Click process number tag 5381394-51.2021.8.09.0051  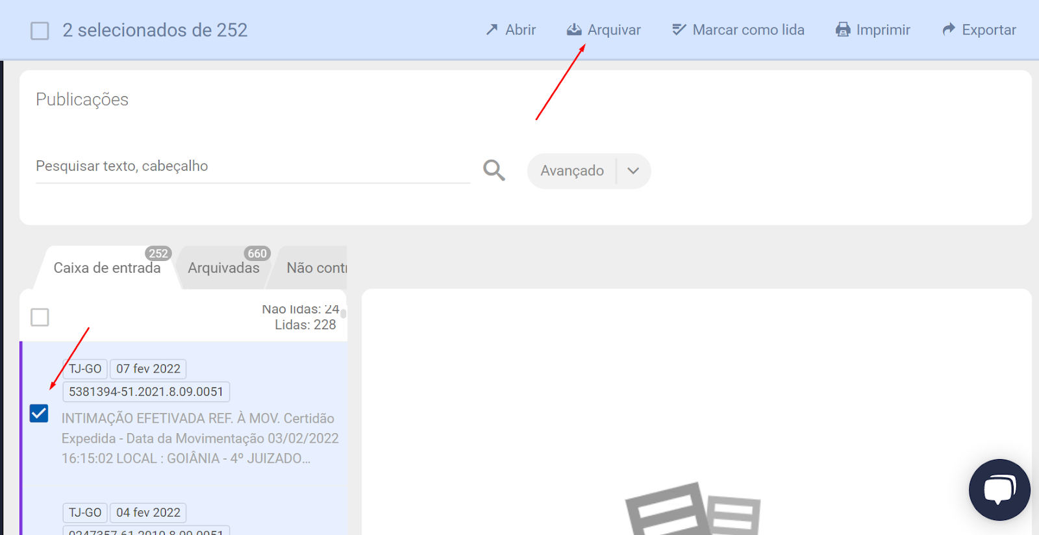click(x=146, y=392)
